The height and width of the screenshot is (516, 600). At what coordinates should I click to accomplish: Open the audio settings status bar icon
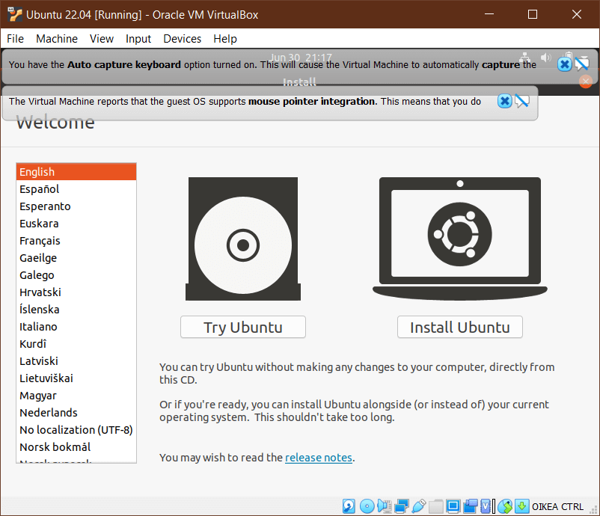[x=385, y=506]
